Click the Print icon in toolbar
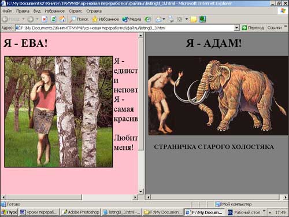The height and width of the screenshot is (217, 289). [171, 19]
